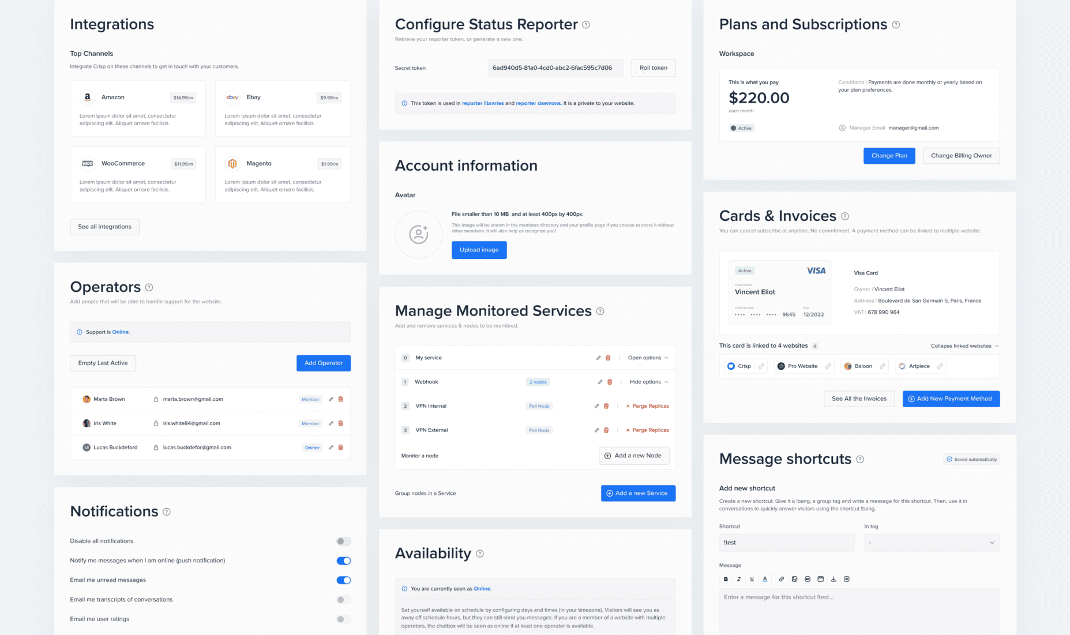Select the Amazon integration card
Viewport: 1070px width, 635px height.
tap(138, 108)
